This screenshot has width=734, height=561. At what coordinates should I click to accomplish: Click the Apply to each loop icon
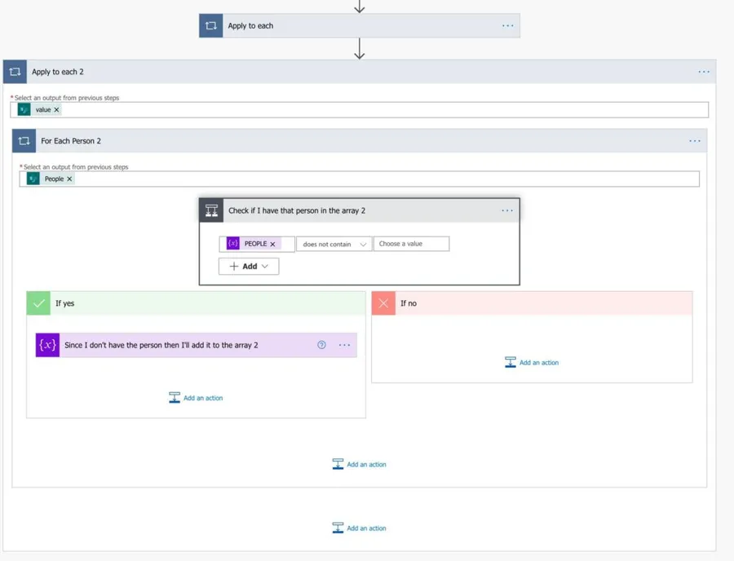[x=211, y=26]
